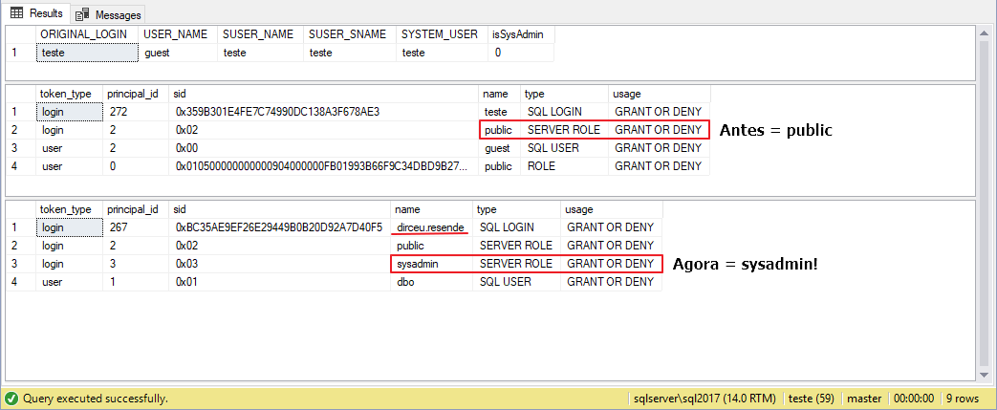Select the sid cell 0x01
Viewport: 997px width, 410px height.
point(280,282)
